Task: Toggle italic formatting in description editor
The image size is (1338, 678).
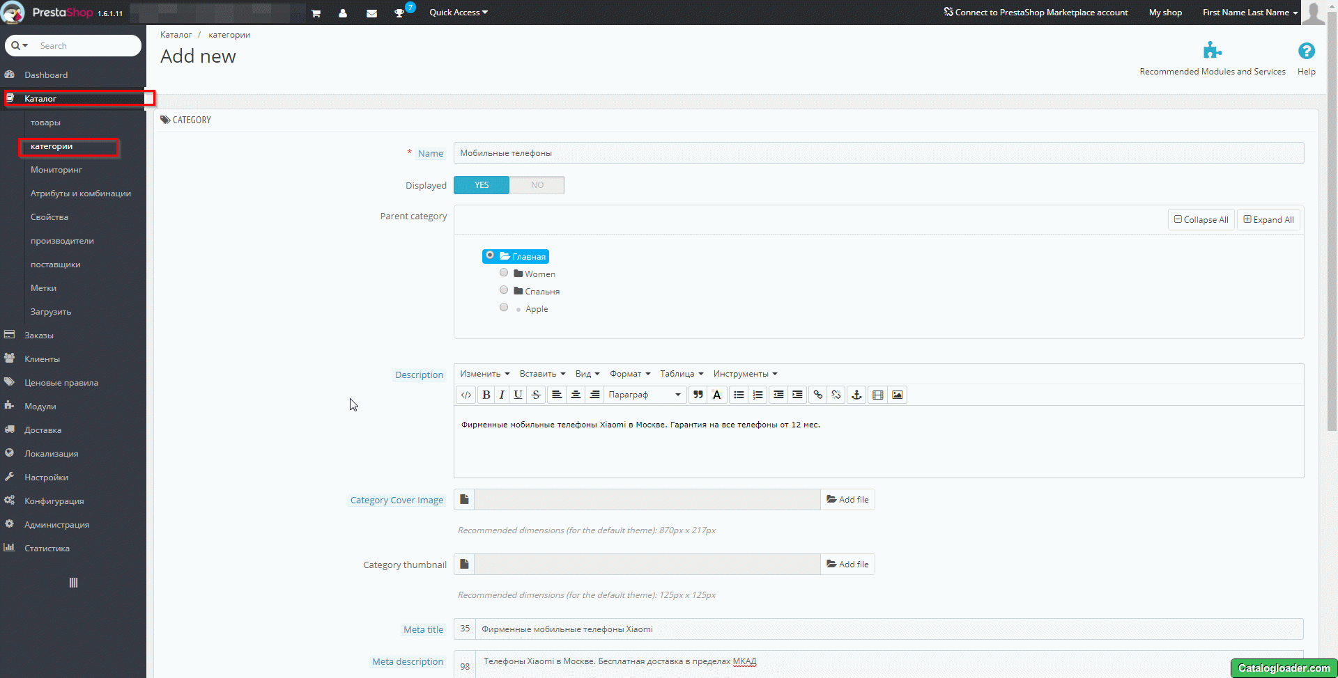Action: [x=502, y=395]
